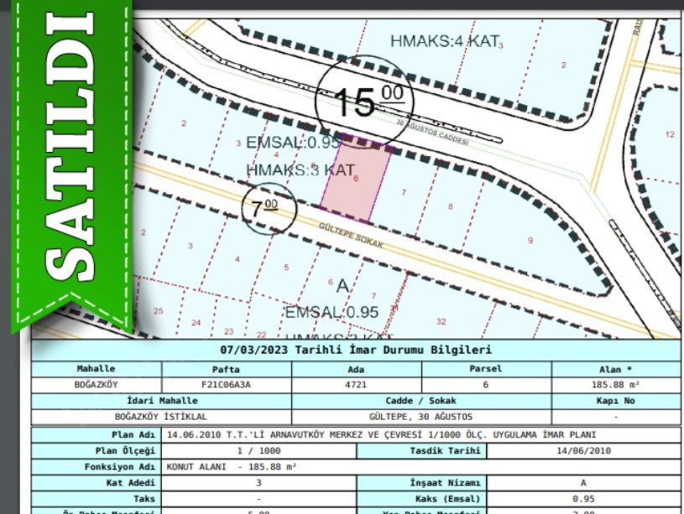Viewport: 684px width, 514px height.
Task: Click the HMAKS:4 KAT map label
Action: (445, 41)
